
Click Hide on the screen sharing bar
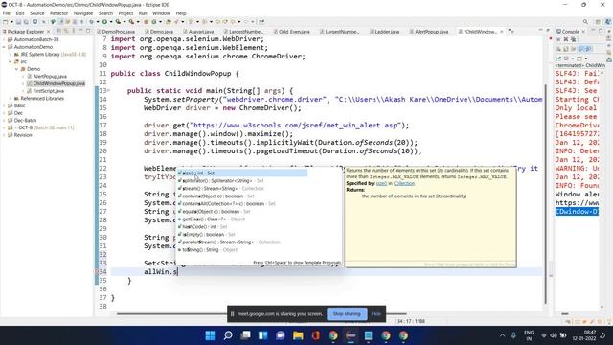tap(376, 313)
